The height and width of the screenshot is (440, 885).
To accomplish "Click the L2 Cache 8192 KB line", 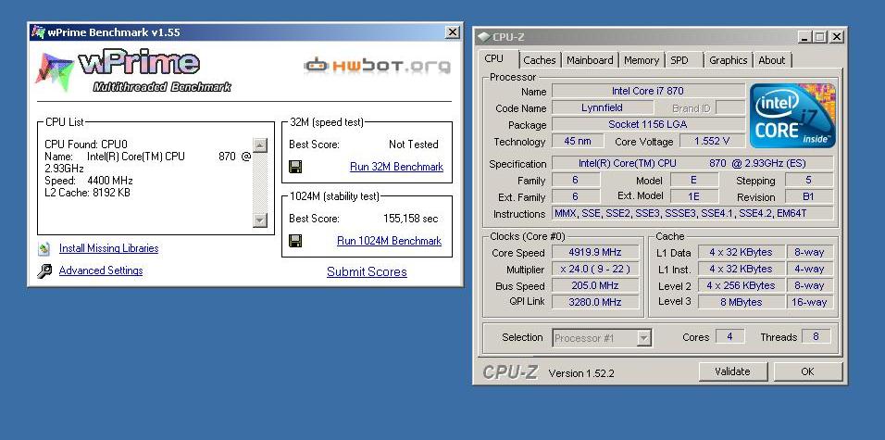I will (x=88, y=193).
